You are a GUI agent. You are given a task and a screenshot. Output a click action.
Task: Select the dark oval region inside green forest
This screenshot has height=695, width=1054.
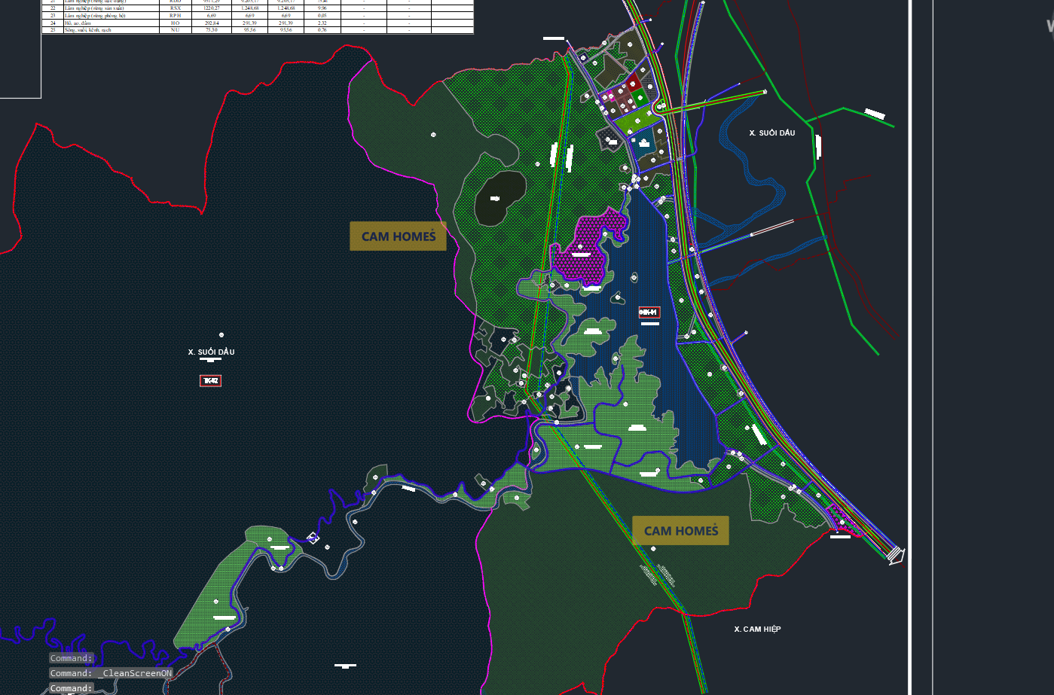point(500,197)
